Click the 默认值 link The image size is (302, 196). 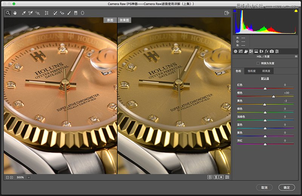point(265,79)
